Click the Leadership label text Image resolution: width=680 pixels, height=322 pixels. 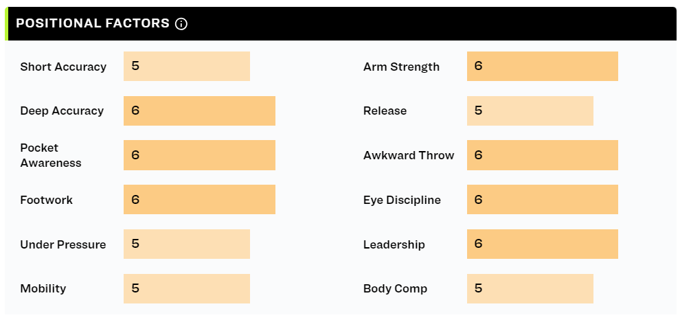[394, 245]
